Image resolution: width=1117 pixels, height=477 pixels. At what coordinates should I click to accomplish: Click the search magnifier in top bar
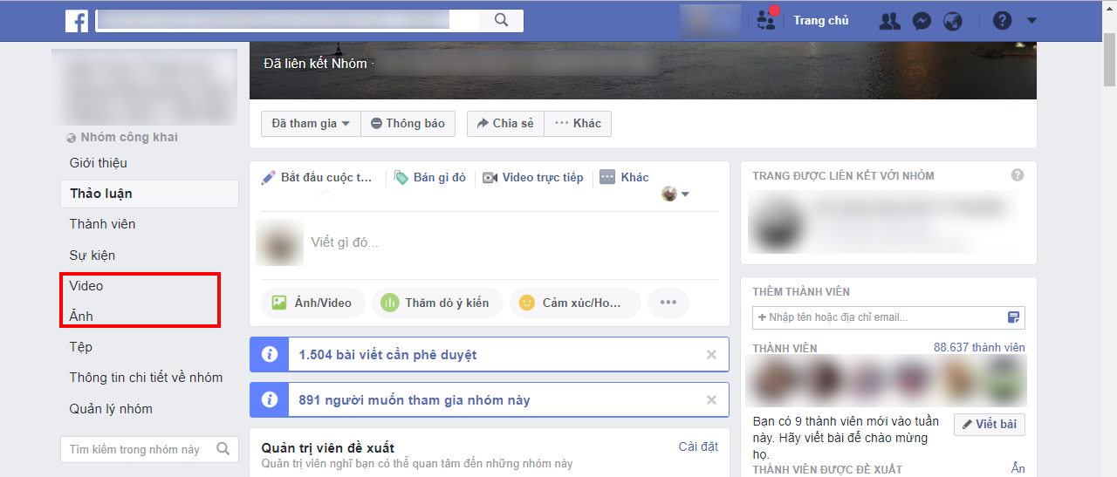click(x=501, y=20)
